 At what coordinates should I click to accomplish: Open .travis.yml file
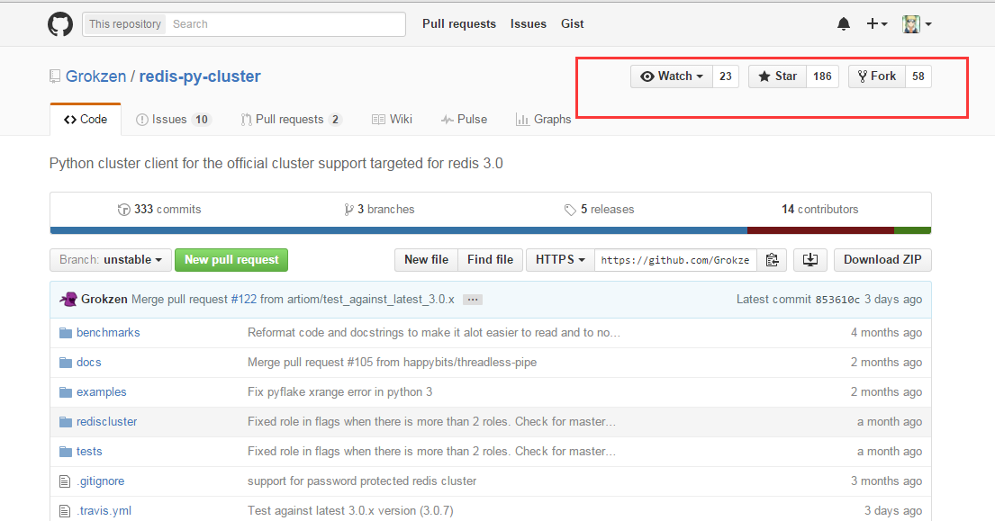(x=104, y=511)
